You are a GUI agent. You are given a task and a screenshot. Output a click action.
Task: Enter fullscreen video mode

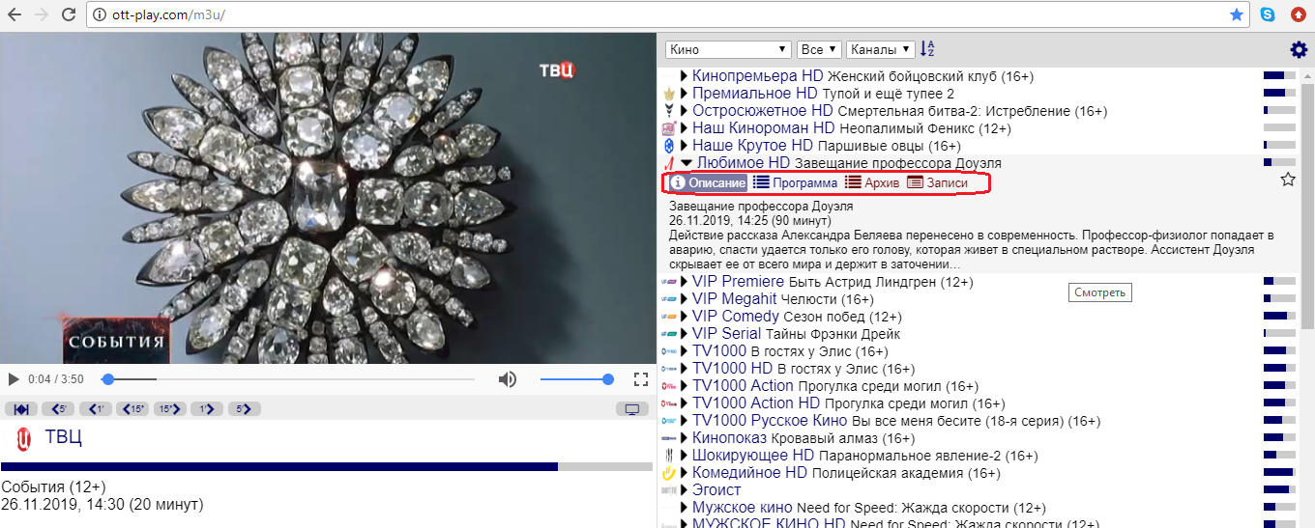640,379
